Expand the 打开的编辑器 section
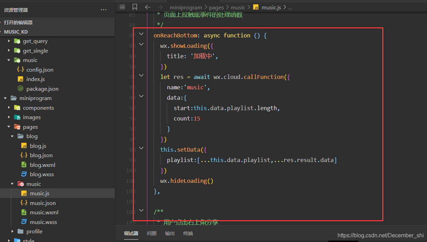The height and width of the screenshot is (242, 427). [x=1, y=22]
